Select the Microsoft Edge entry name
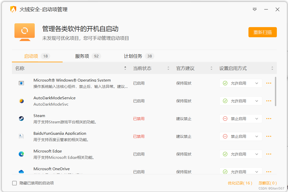 click(48, 151)
